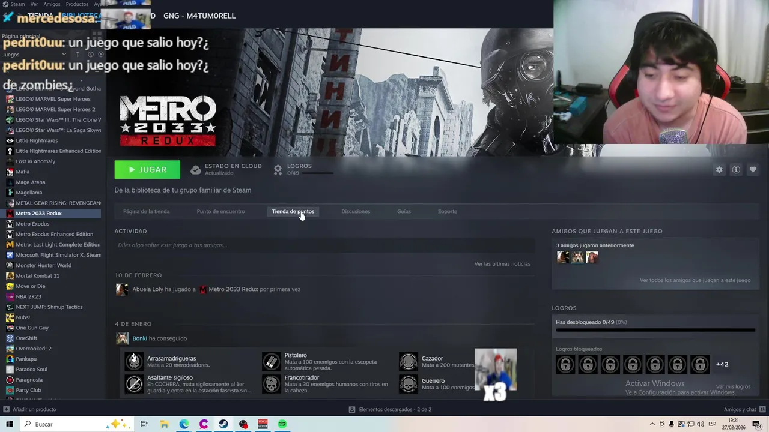Open the Productos menu
Image resolution: width=769 pixels, height=432 pixels.
(x=77, y=4)
